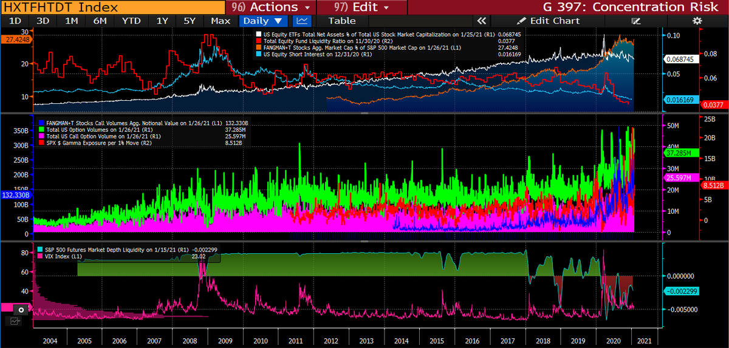
Task: Click the green 37.285M axis value label
Action: [683, 153]
